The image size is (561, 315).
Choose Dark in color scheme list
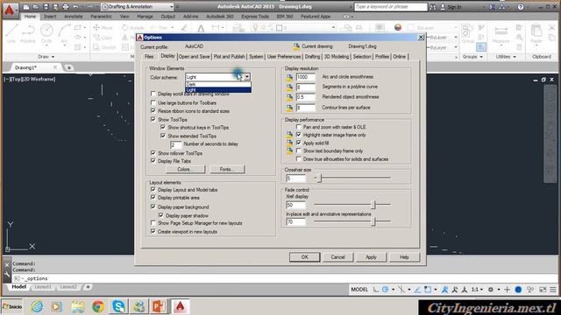tap(218, 84)
